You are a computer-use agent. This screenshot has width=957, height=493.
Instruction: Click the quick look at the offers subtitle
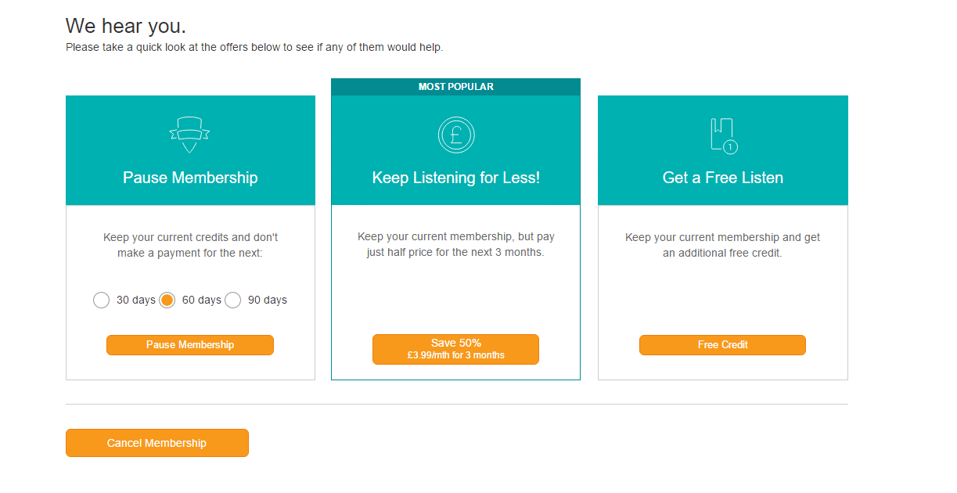point(254,47)
